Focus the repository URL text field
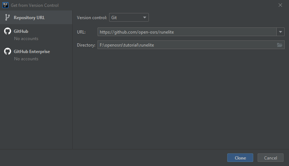The width and height of the screenshot is (289, 166). coord(186,32)
